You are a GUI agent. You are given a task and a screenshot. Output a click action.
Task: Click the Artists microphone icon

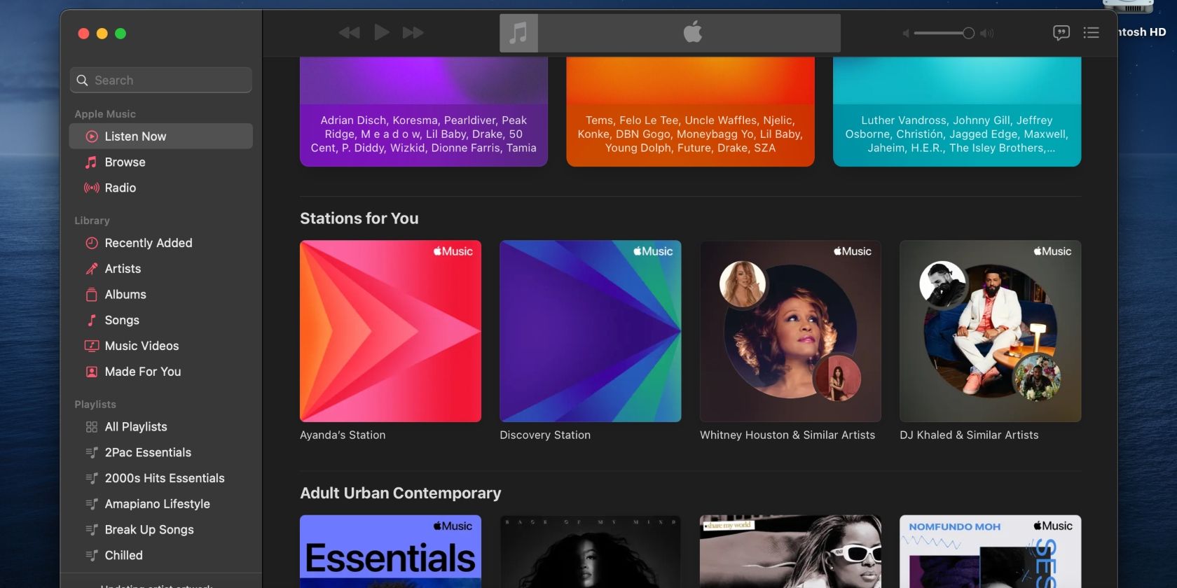(x=92, y=269)
